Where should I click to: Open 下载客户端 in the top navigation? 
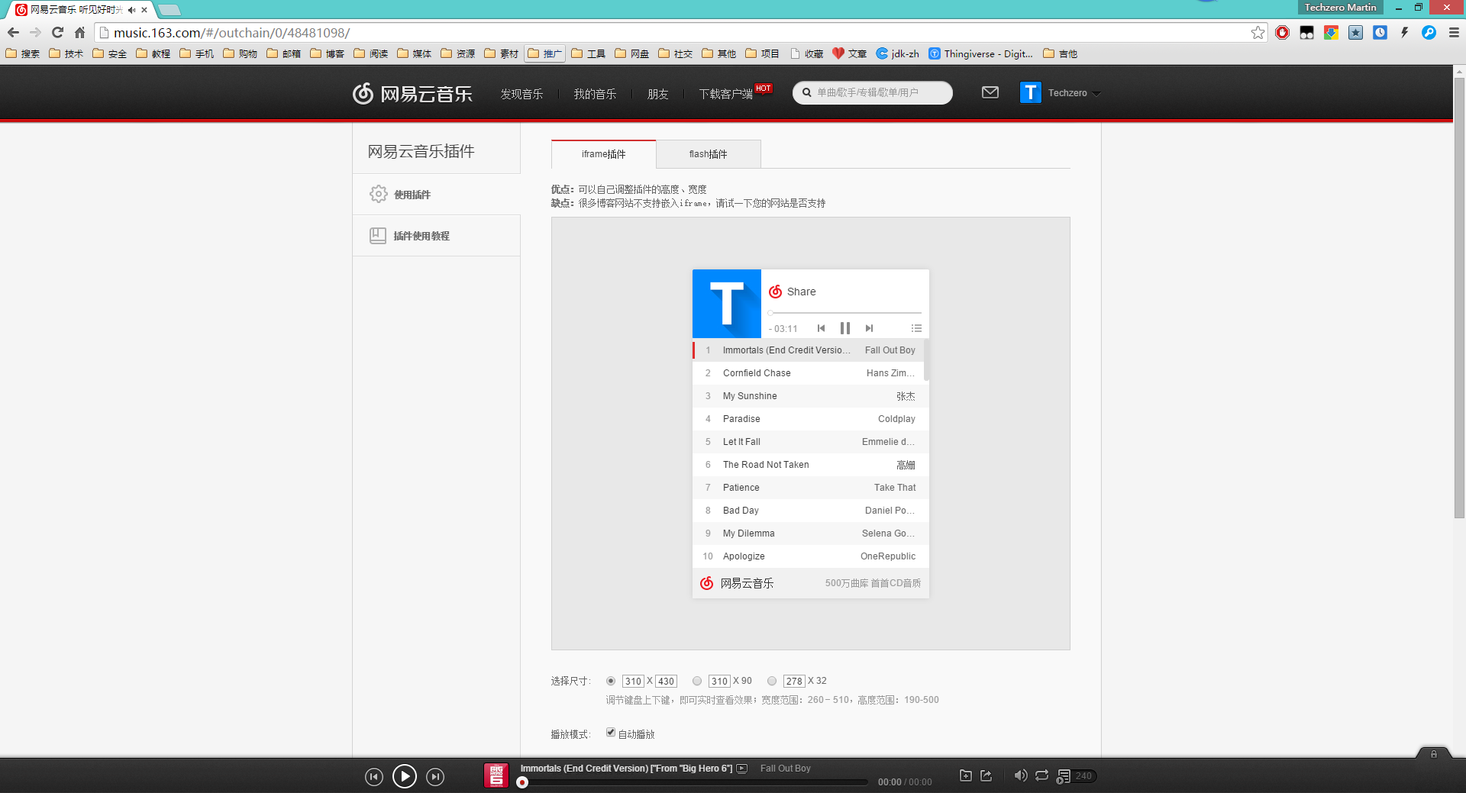coord(725,94)
